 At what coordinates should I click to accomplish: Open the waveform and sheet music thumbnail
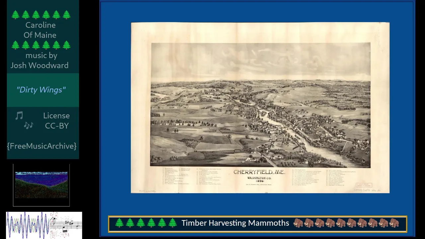coord(44,225)
